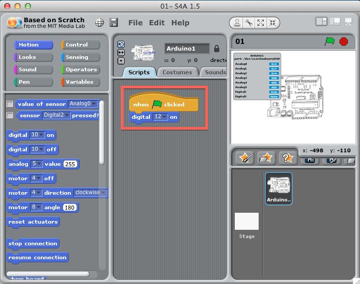Choose new sprite from file
360x284 pixels.
266,158
